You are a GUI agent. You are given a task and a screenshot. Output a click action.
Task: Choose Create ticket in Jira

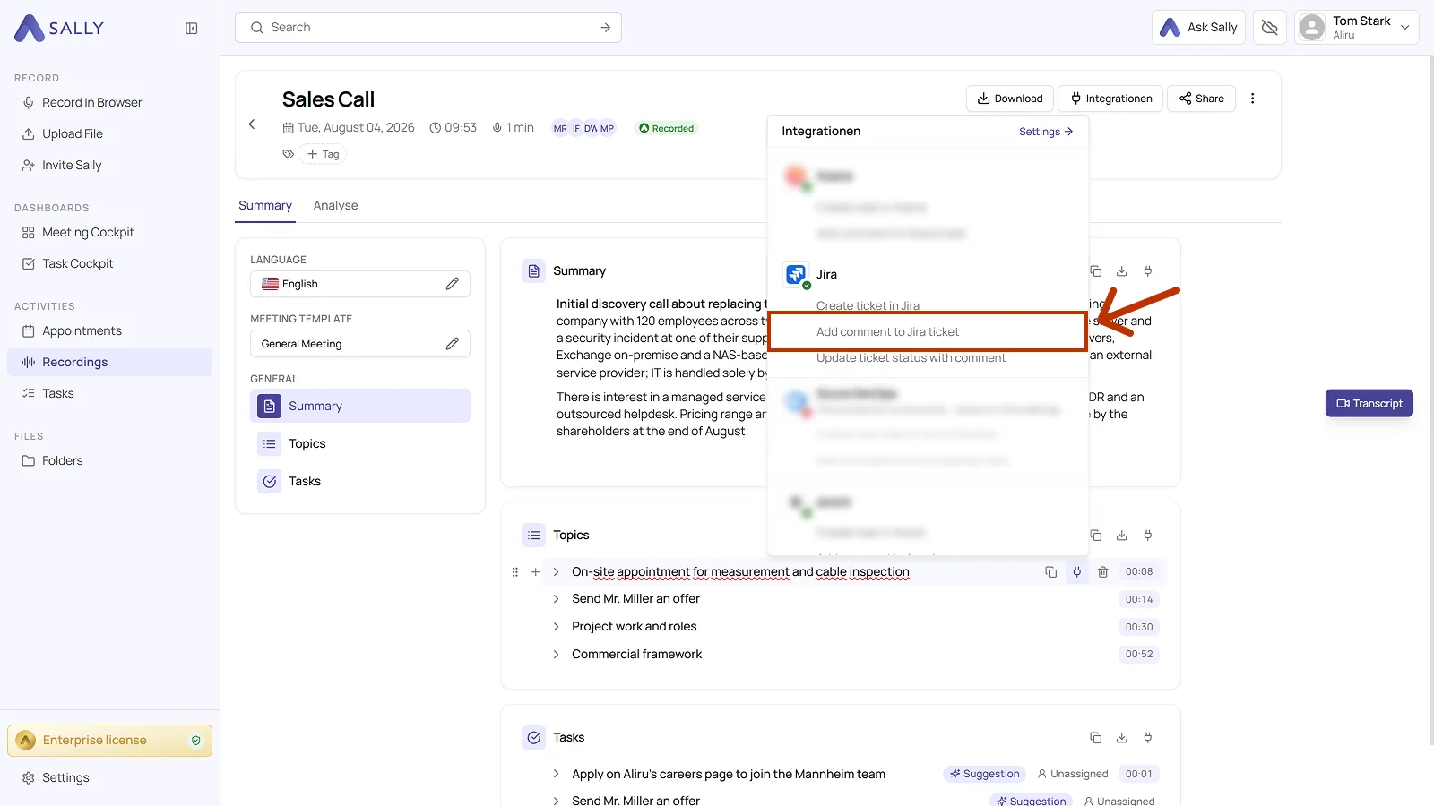[x=868, y=305]
